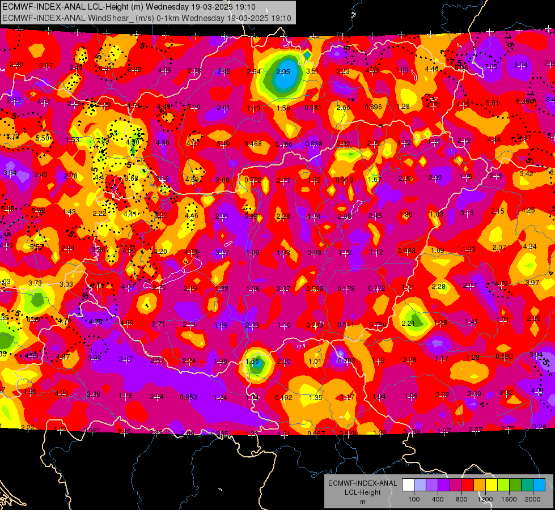
Task: Click the wind shear value 3.47 in the purple area
Action: click(126, 359)
